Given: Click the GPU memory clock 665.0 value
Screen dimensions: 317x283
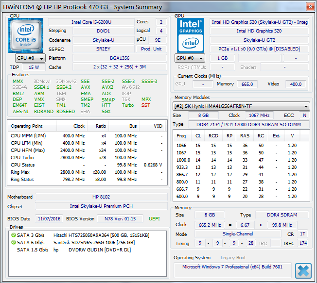Looking at the screenshot, I should coord(247,84).
